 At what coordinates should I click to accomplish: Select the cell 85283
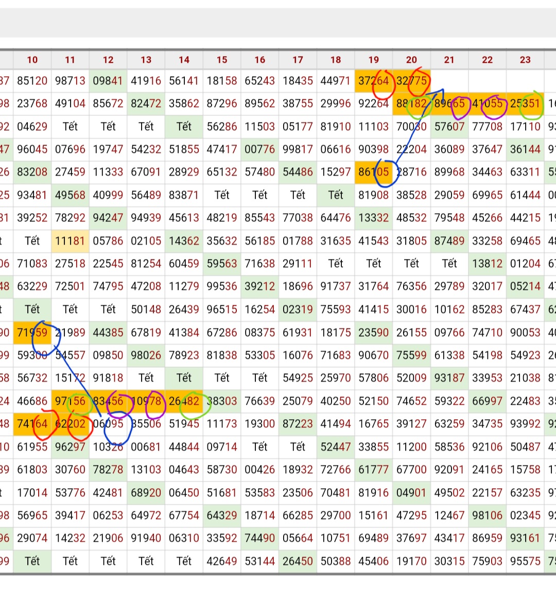488,309
